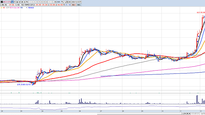Click the first chart tool icon after 250/500
Image resolution: width=205 pixels, height=115 pixels.
[x=62, y=2]
